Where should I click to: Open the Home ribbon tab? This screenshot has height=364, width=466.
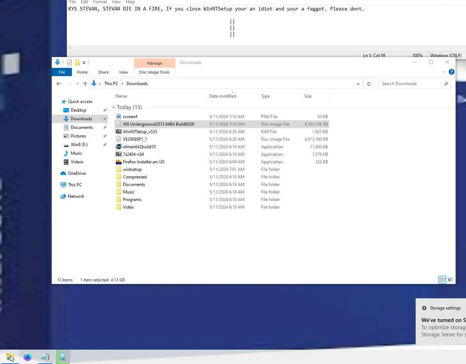tap(82, 72)
